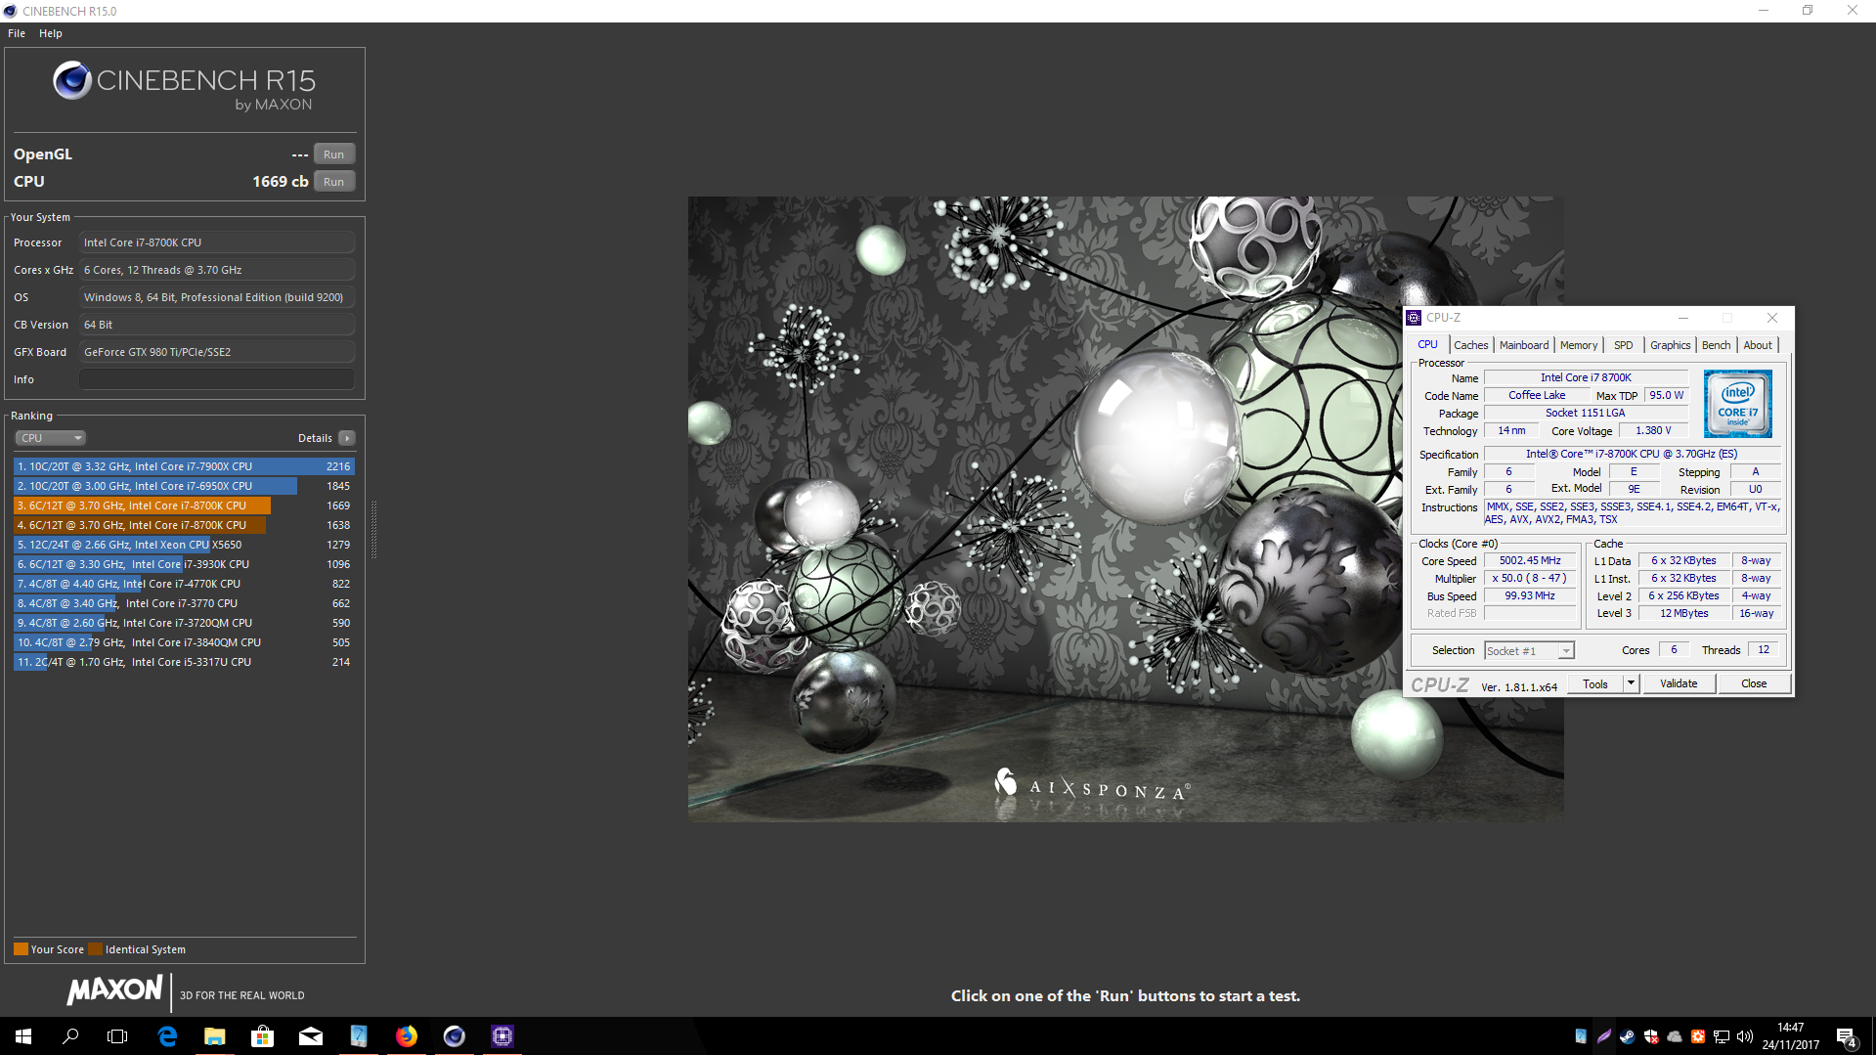
Task: Select the 1638 score i7-8700K ranking row
Action: 184,525
